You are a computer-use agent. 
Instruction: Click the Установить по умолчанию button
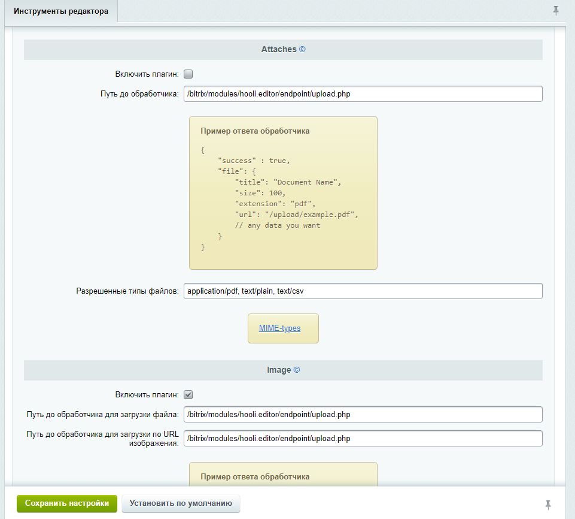tap(181, 503)
